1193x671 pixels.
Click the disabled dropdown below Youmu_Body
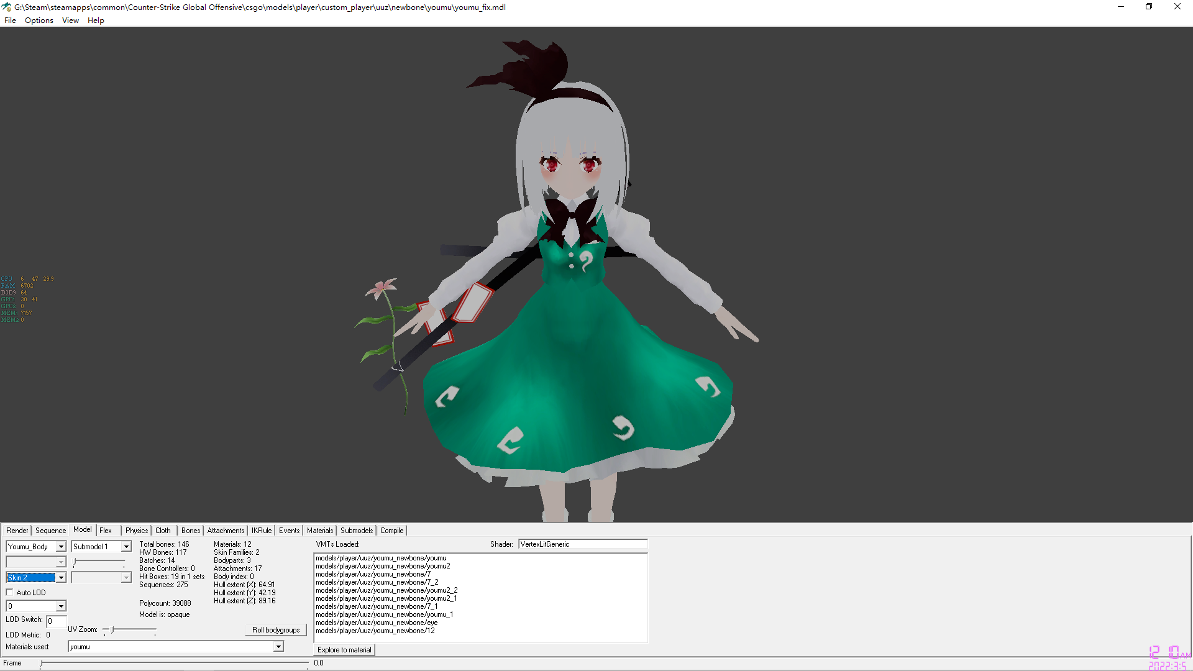(36, 562)
